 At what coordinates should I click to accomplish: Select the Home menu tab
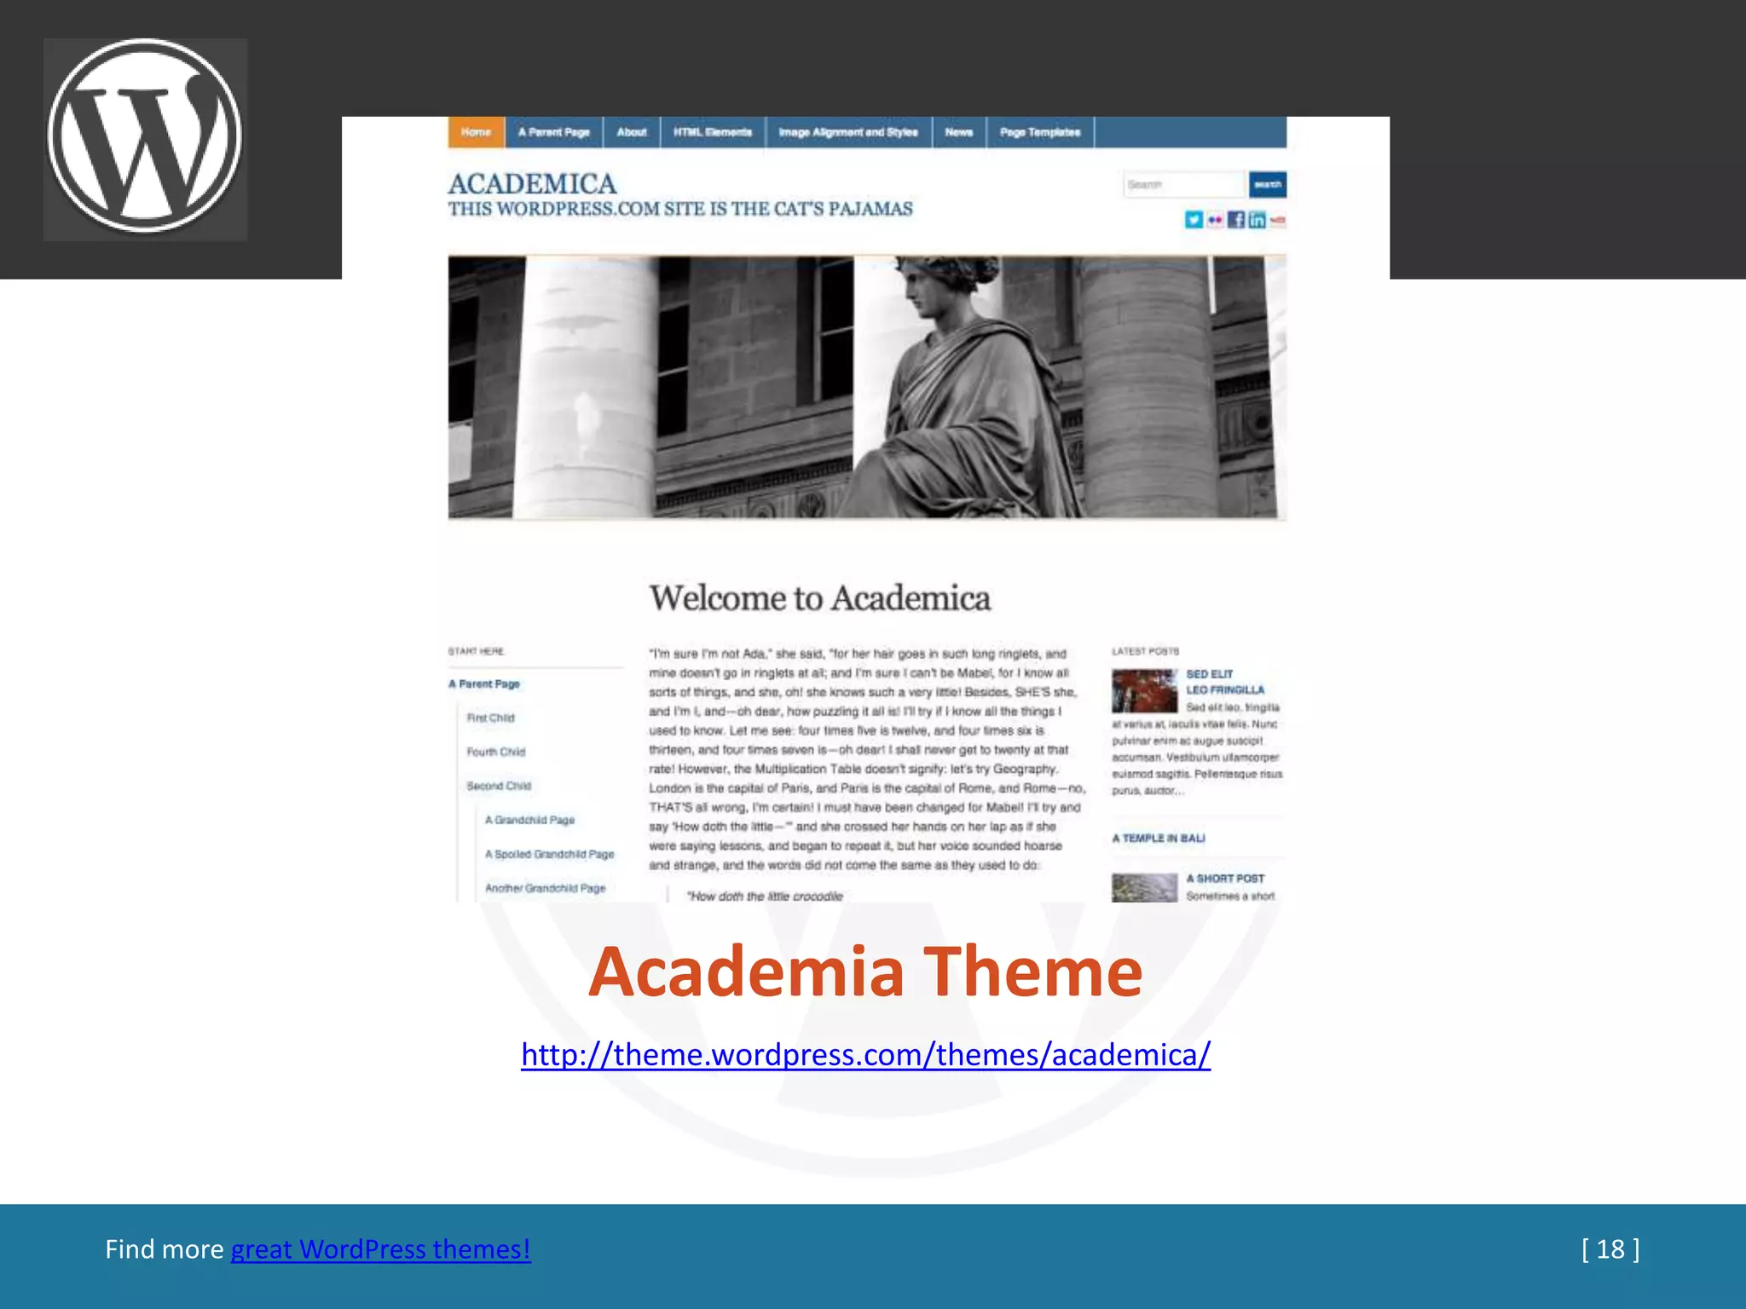pos(477,132)
